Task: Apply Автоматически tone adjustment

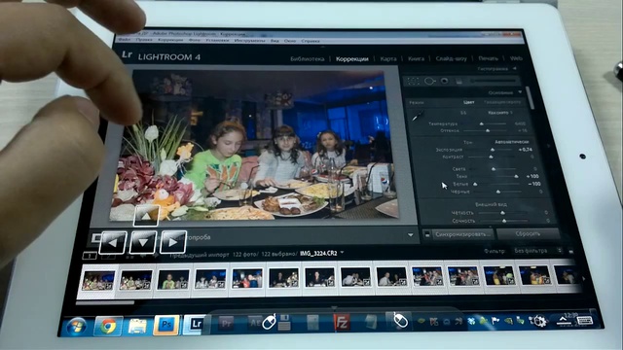Action: (512, 142)
